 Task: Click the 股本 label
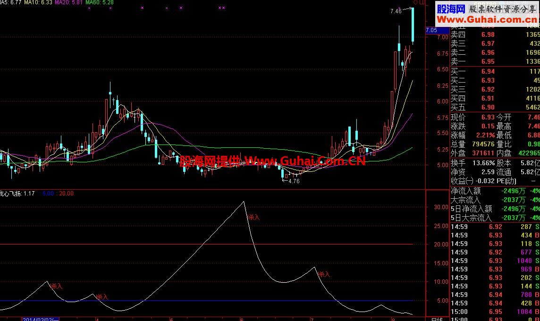coord(504,163)
